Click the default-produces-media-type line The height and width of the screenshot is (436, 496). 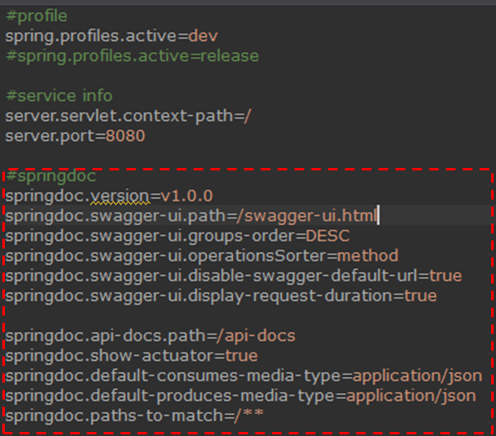coord(240,396)
